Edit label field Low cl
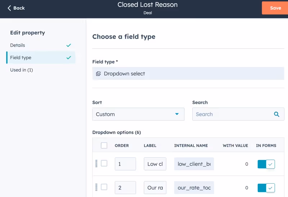 point(155,164)
